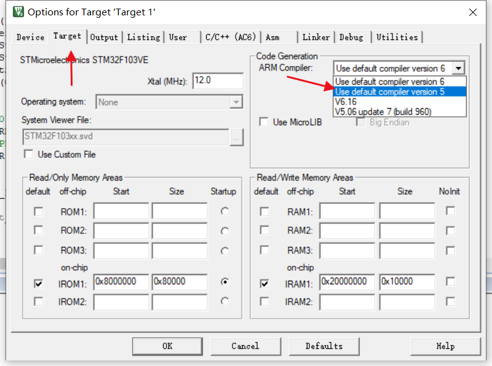Check the RAM3 default checkbox

[x=264, y=250]
